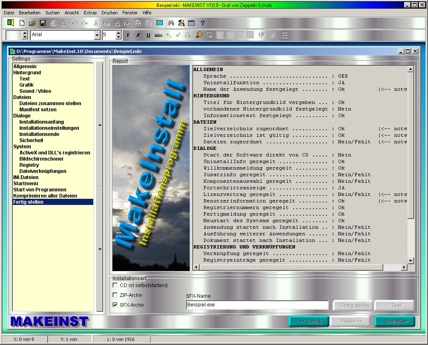
Task: Open help with the question mark icon
Action: (x=202, y=23)
